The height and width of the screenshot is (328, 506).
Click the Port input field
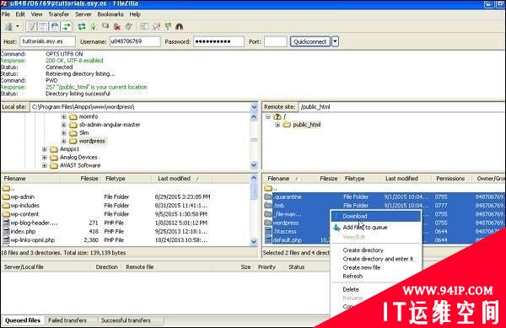pos(275,41)
